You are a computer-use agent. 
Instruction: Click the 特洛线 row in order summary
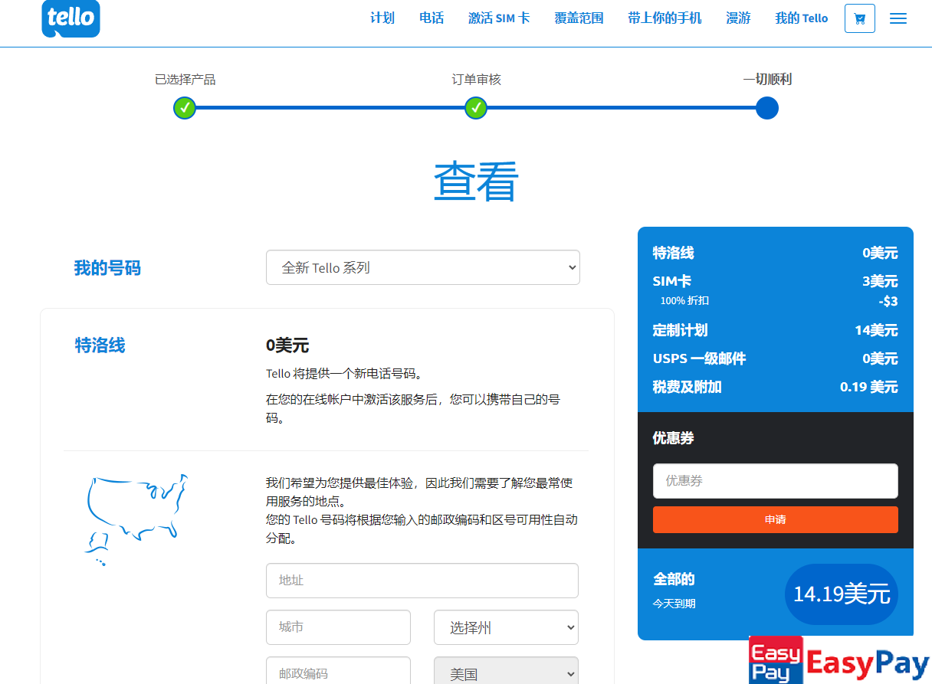[674, 253]
